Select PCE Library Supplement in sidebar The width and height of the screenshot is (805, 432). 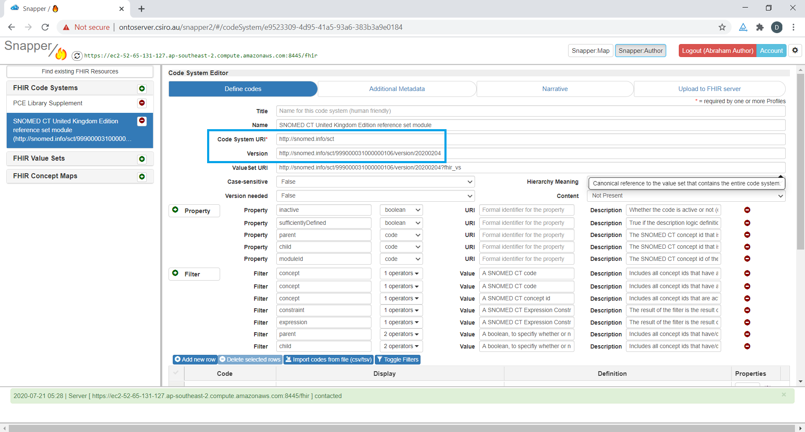[48, 103]
